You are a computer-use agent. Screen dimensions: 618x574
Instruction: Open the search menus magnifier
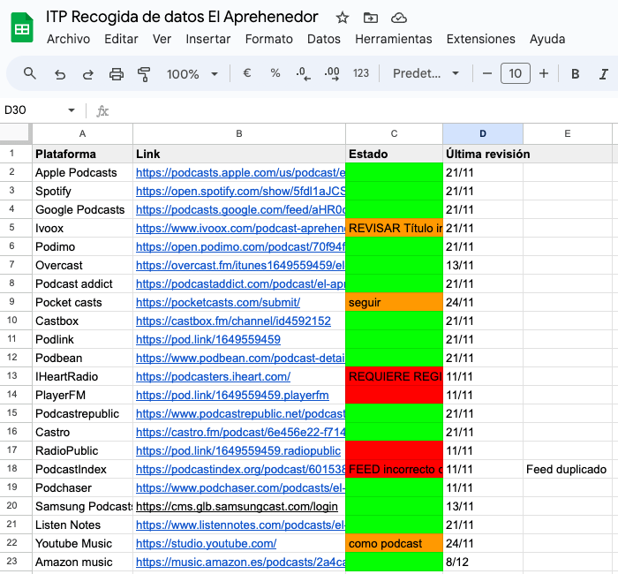pyautogui.click(x=30, y=73)
